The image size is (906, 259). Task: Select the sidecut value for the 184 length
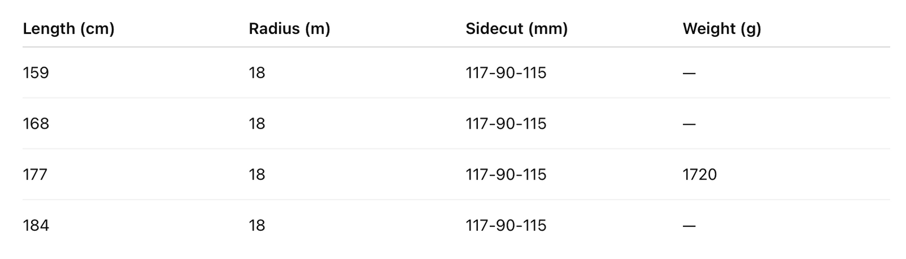click(x=506, y=225)
